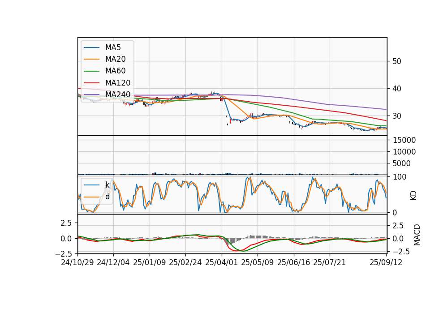Viewport: 430px width, 309px height.
Task: Click the 25/02/24 date label
Action: [185, 262]
